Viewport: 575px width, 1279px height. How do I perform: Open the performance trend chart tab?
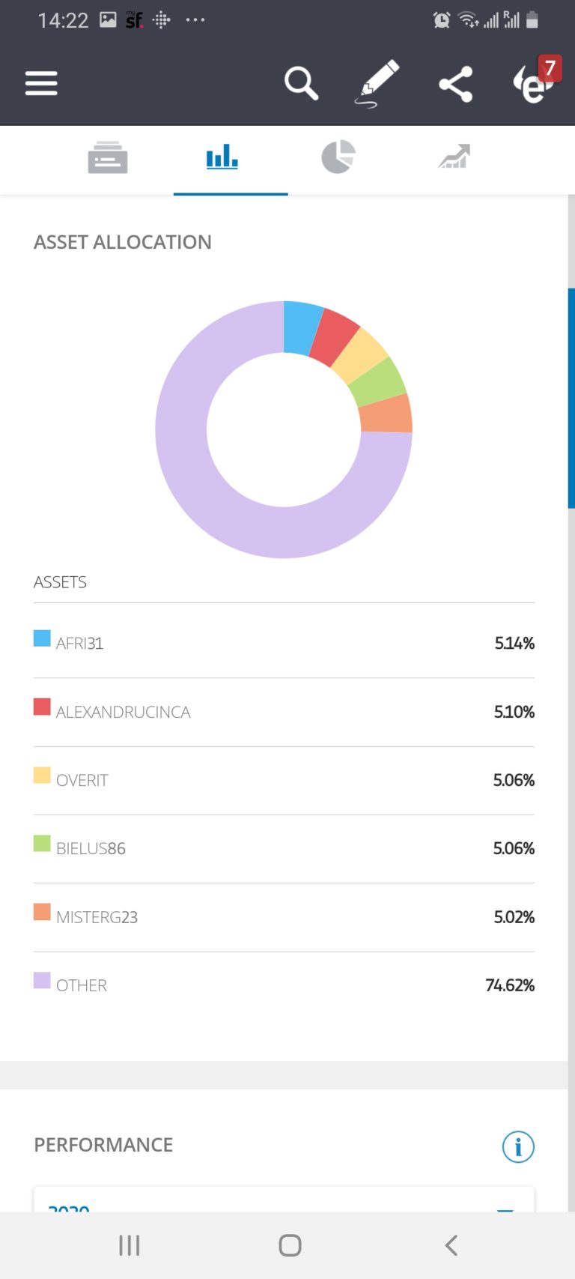[452, 158]
